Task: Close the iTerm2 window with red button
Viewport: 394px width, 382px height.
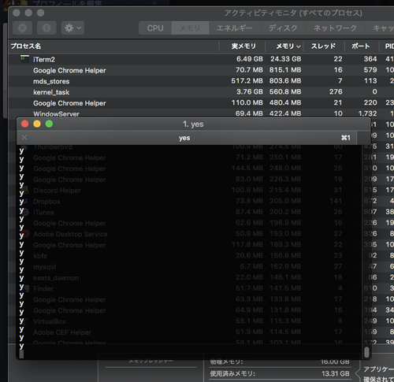Action: tap(24, 124)
